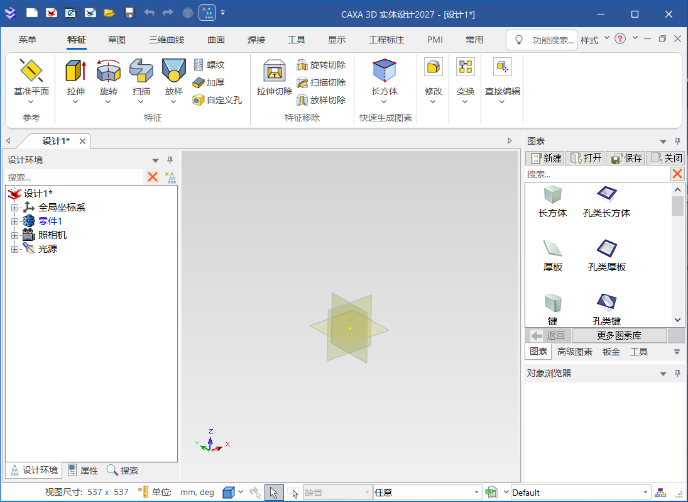The height and width of the screenshot is (502, 688).
Task: Open the Direct Edit (直接编辑) icon
Action: pos(503,67)
